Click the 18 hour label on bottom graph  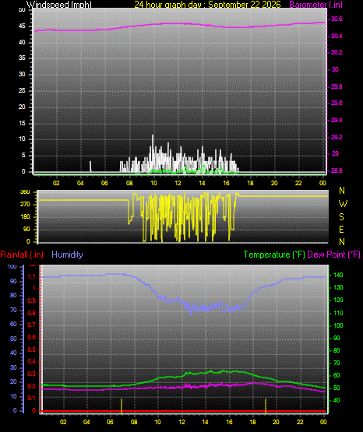point(252,422)
